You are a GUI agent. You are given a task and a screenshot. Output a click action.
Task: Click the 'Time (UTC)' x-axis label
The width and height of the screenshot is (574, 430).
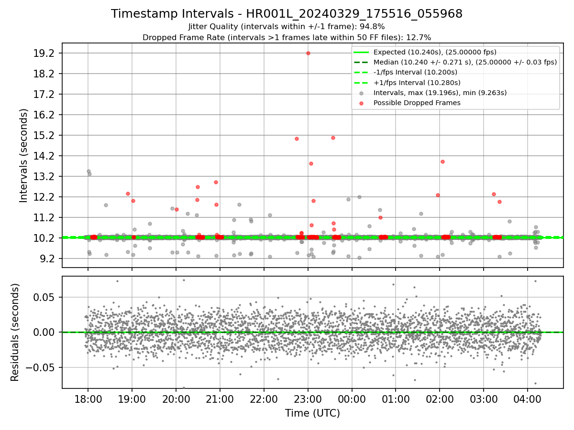312,413
